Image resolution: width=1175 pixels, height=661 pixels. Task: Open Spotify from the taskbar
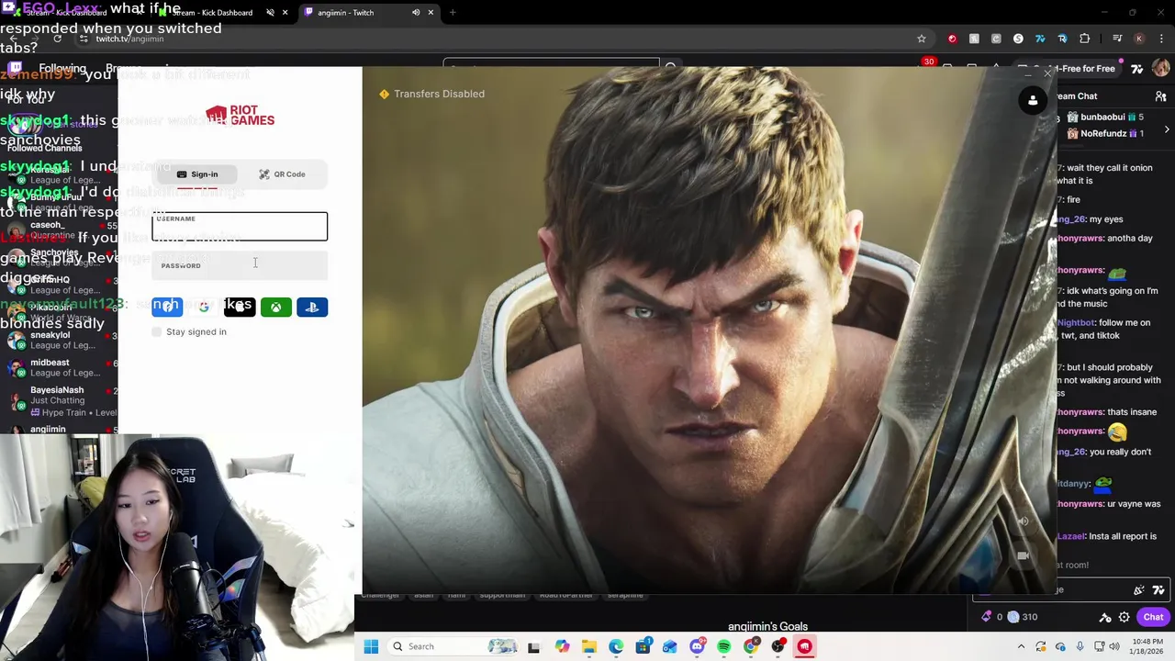tap(724, 646)
